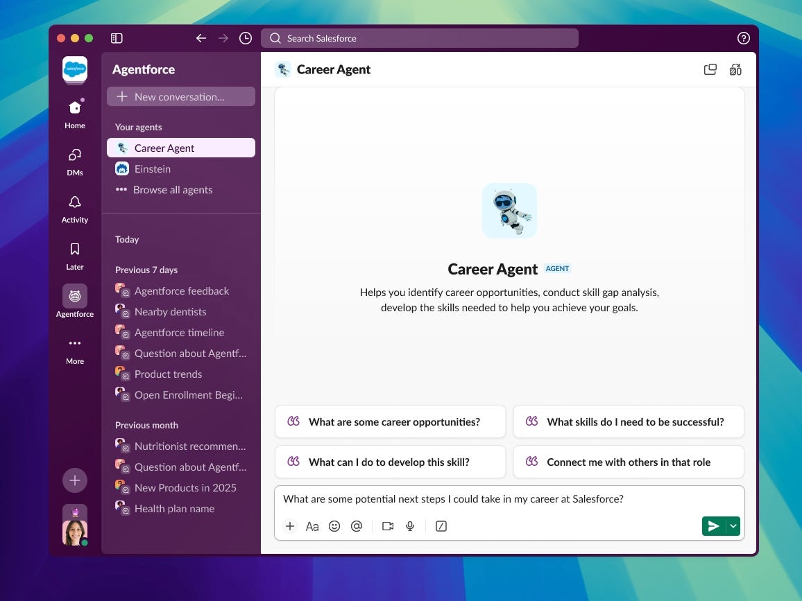This screenshot has width=802, height=601.
Task: Open Agentforce timeline conversation
Action: (x=180, y=333)
